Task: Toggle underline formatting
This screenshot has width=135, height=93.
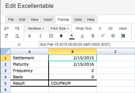Action: click(82, 36)
